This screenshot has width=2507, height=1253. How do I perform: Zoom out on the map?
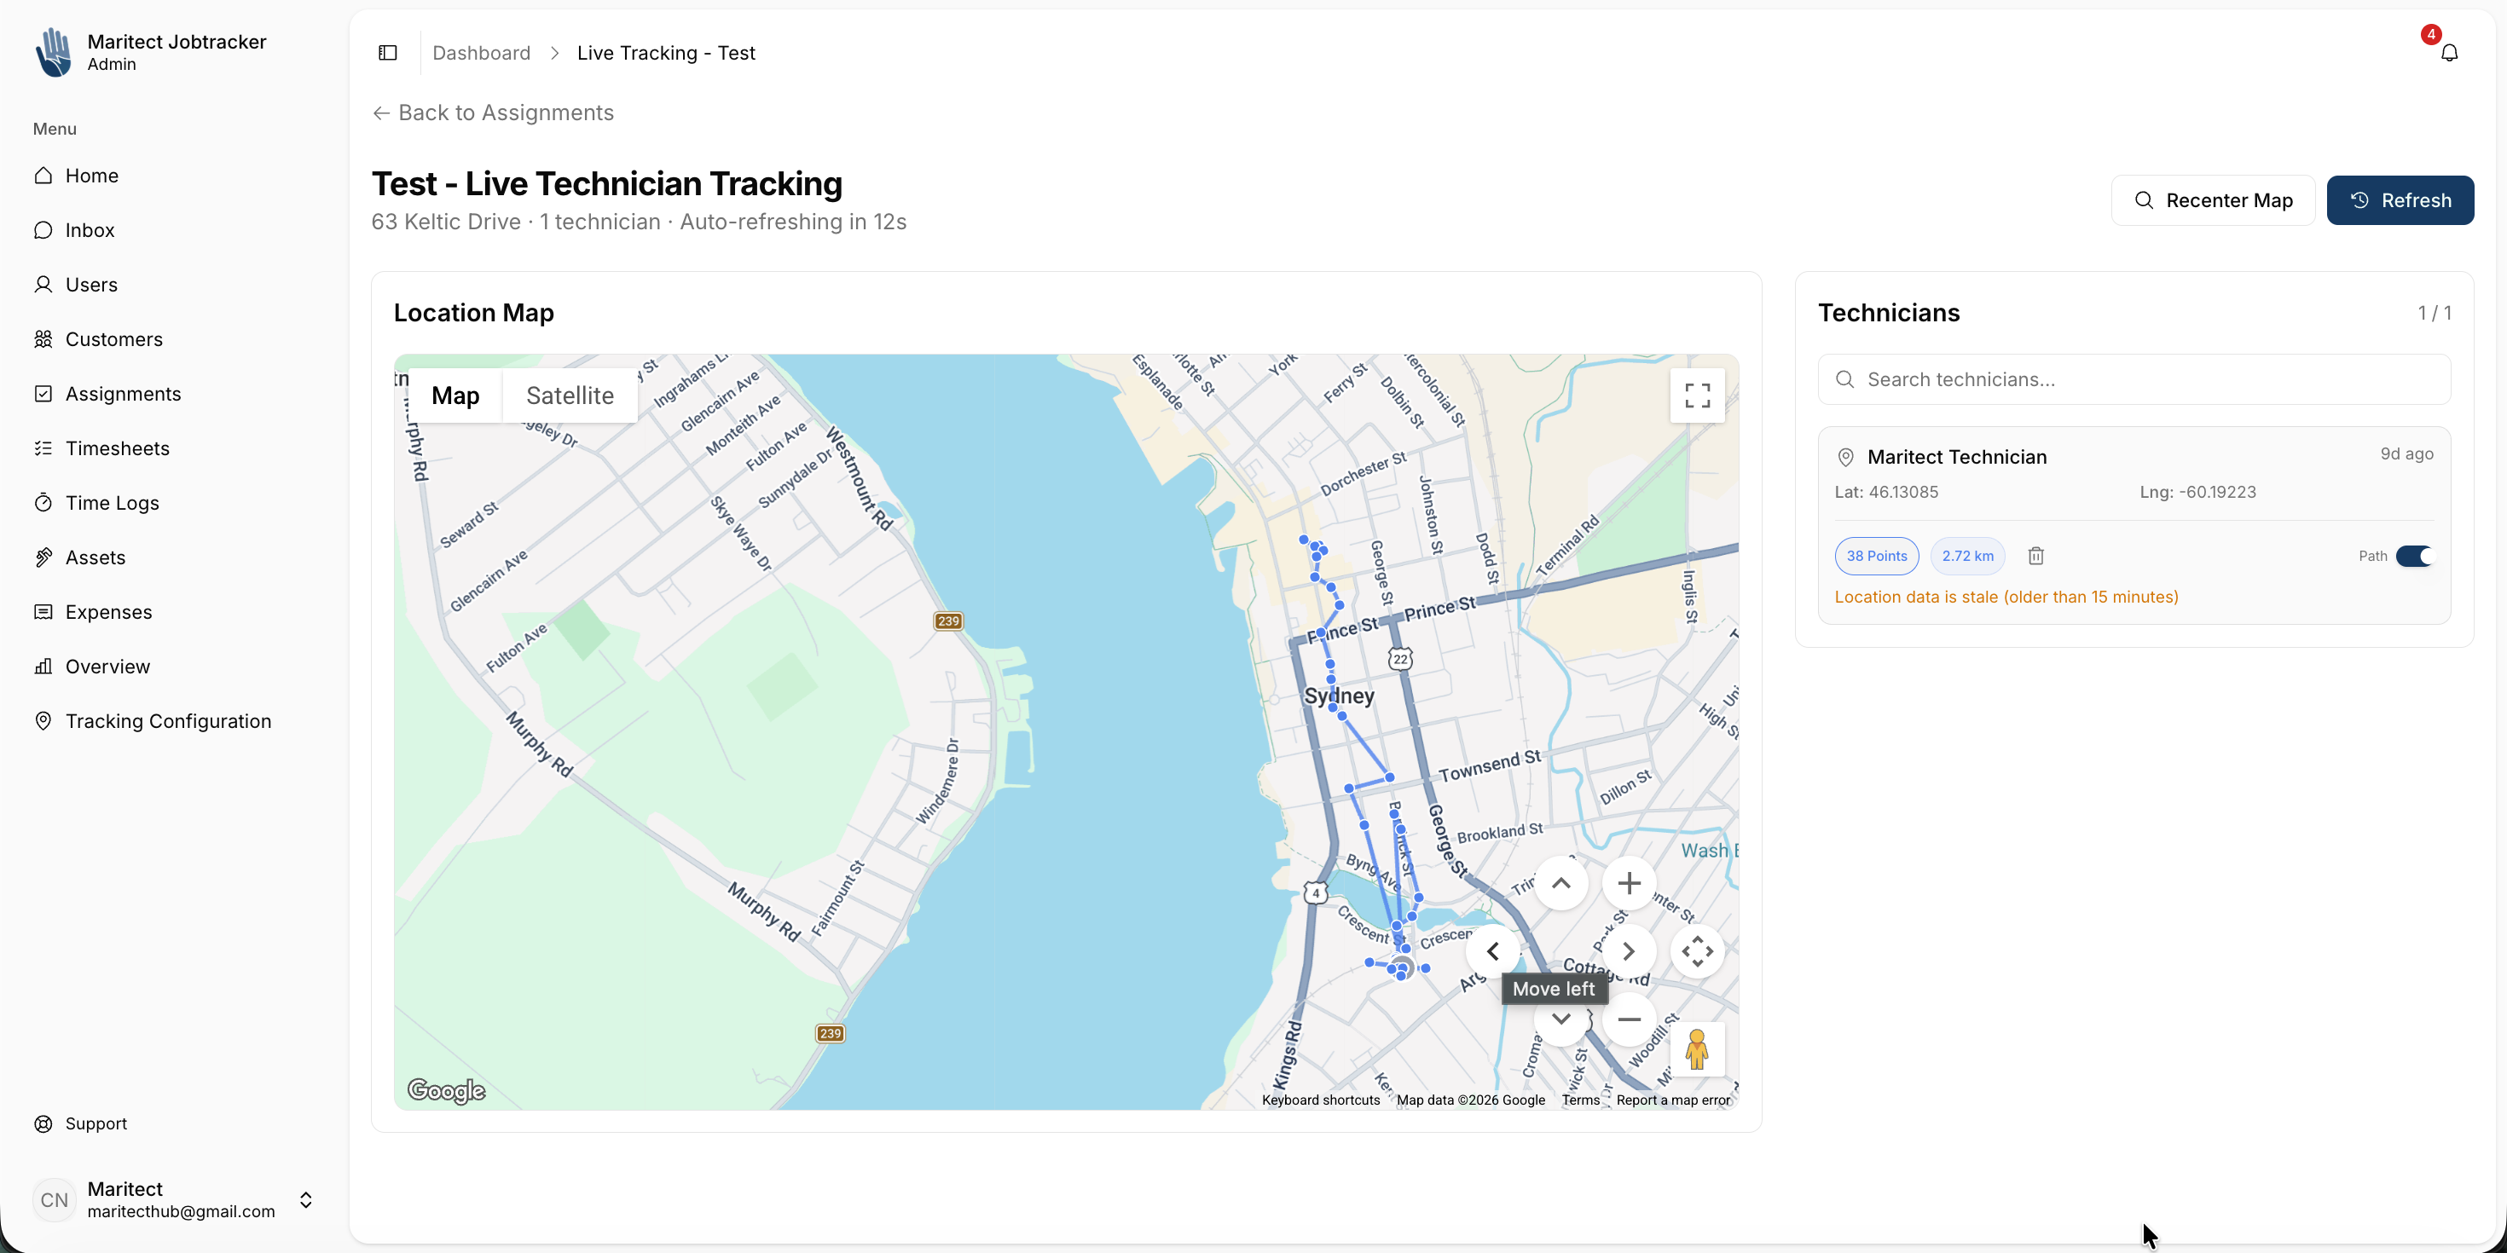1628,1019
